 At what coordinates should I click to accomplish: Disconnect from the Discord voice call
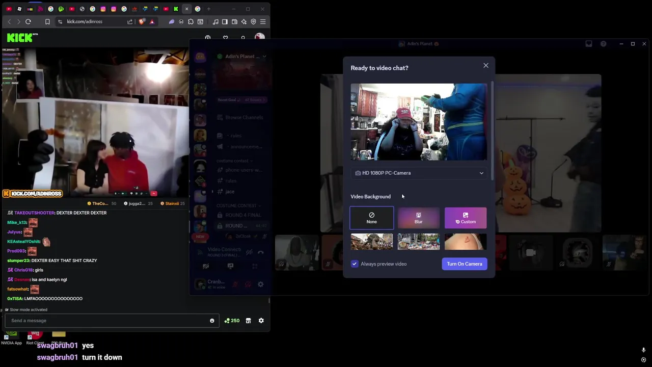[261, 252]
